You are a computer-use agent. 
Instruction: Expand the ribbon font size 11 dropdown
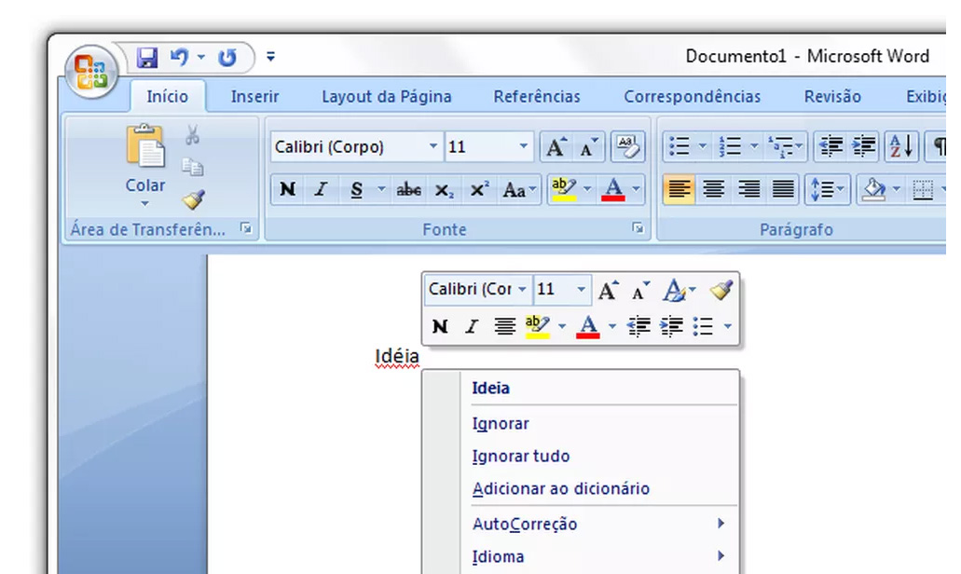click(x=523, y=147)
